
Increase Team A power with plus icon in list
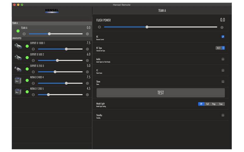88,34
